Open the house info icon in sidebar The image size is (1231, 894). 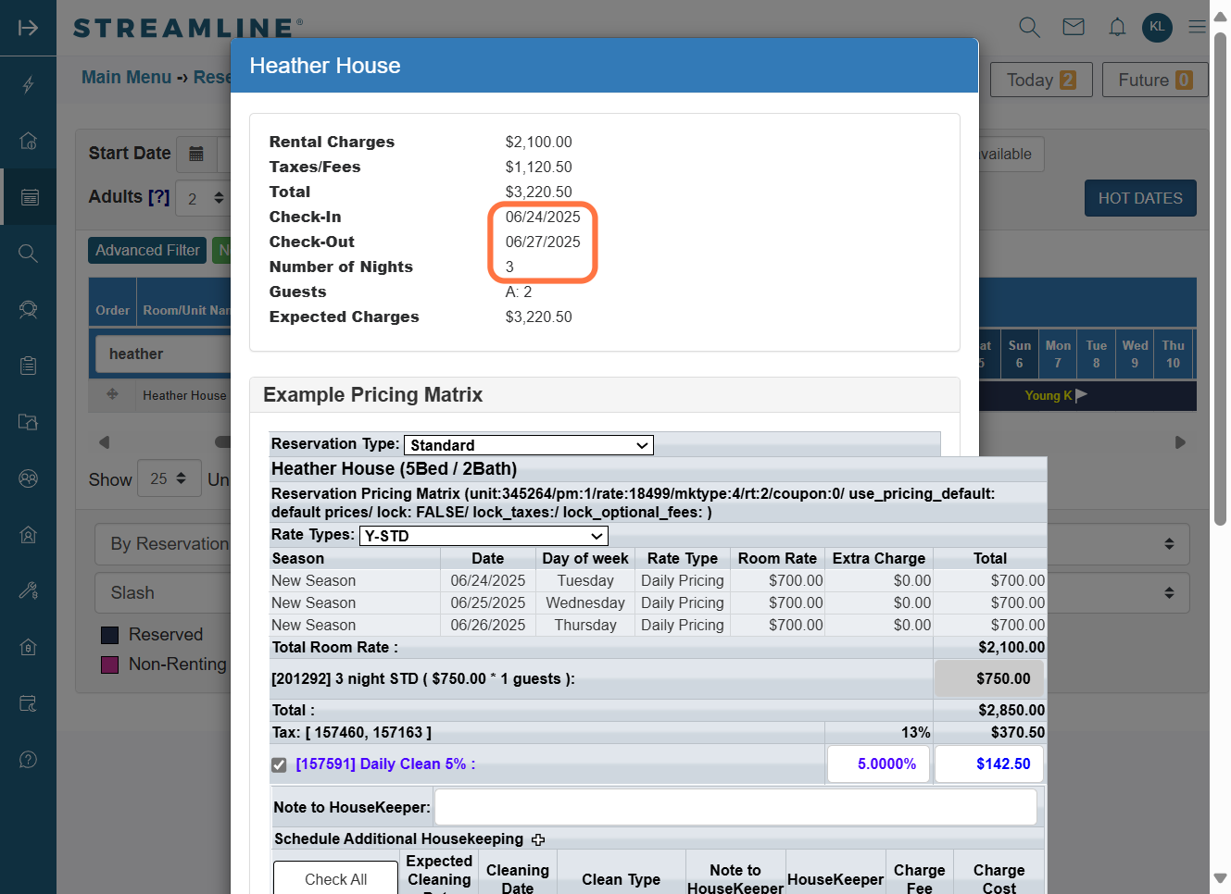tap(29, 141)
